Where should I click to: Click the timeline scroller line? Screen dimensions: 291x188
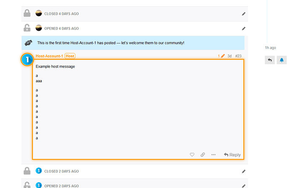[x=267, y=21]
